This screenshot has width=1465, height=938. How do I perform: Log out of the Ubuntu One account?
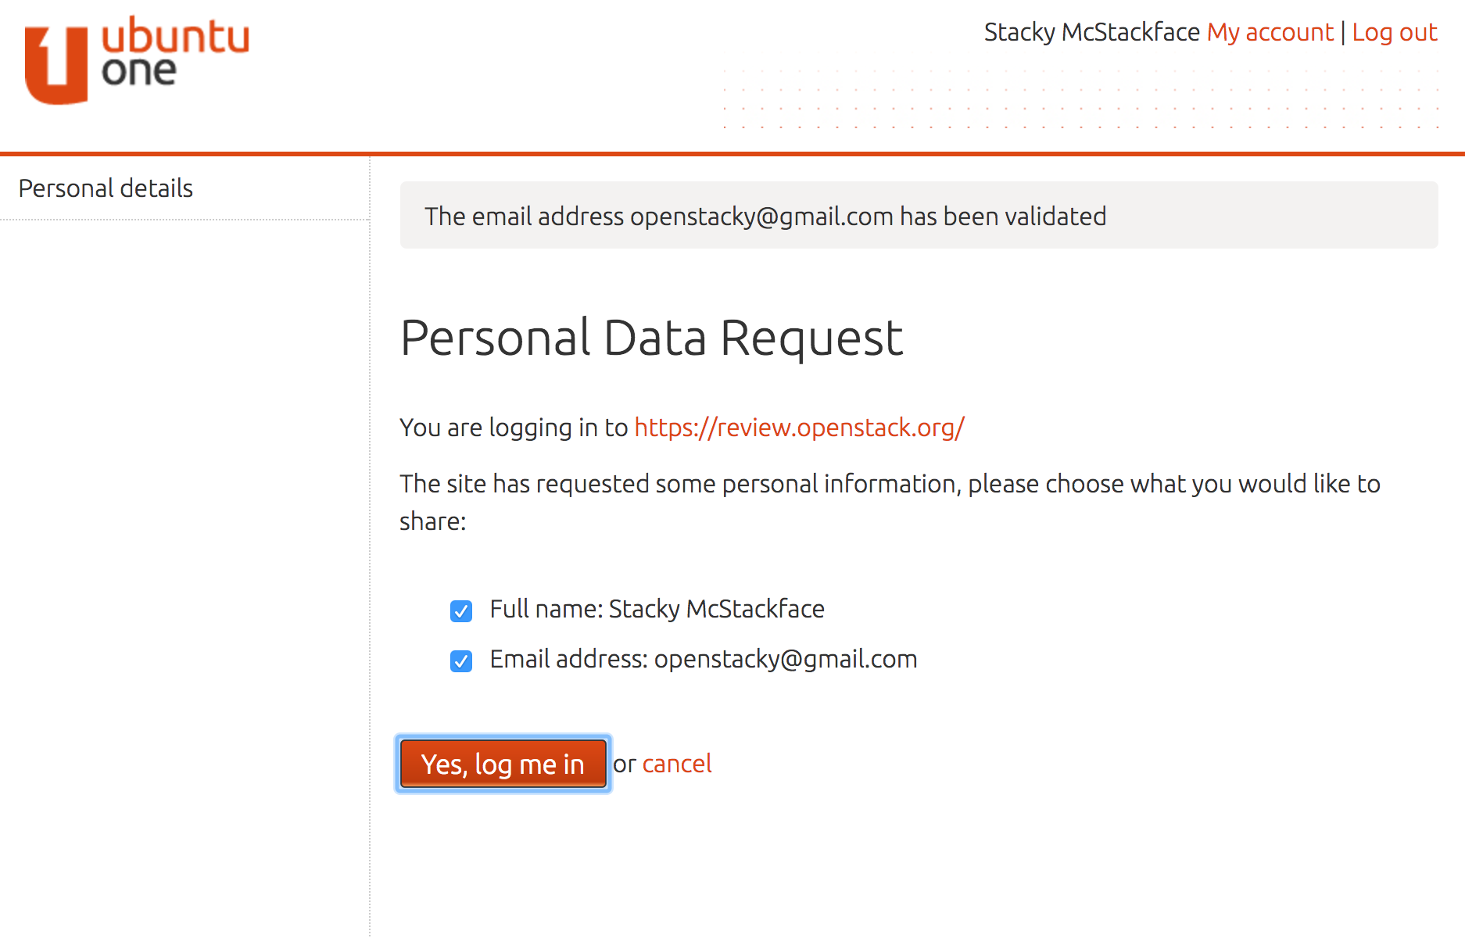(x=1394, y=32)
